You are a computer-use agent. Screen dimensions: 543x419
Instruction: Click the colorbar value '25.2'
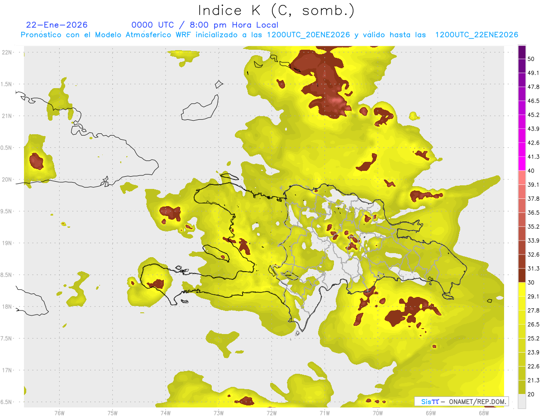533,339
